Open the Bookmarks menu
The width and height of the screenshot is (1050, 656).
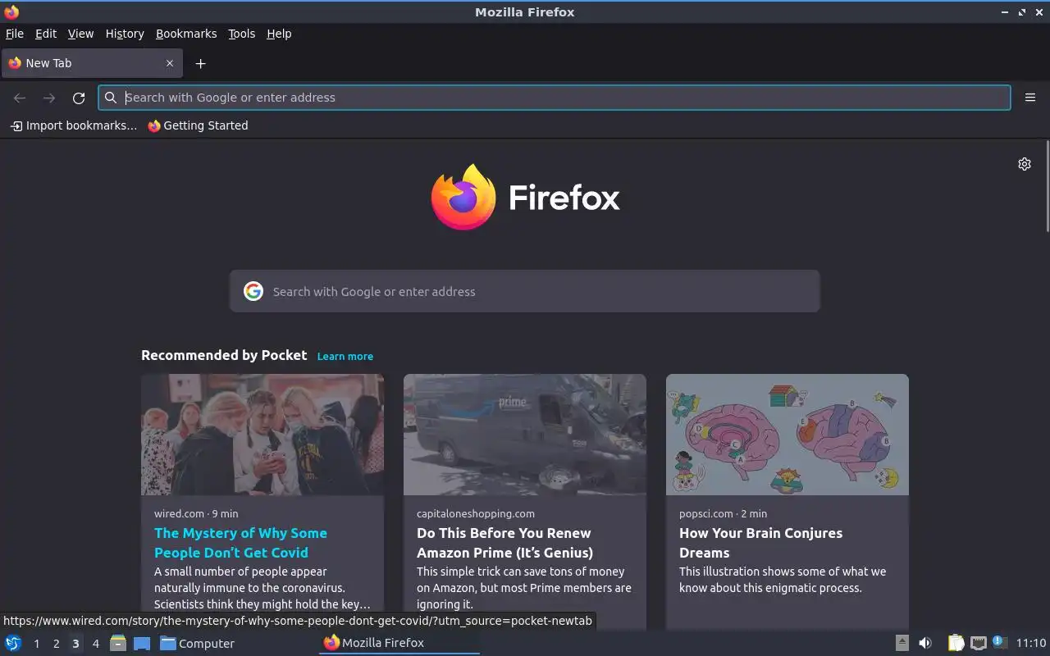pyautogui.click(x=186, y=34)
